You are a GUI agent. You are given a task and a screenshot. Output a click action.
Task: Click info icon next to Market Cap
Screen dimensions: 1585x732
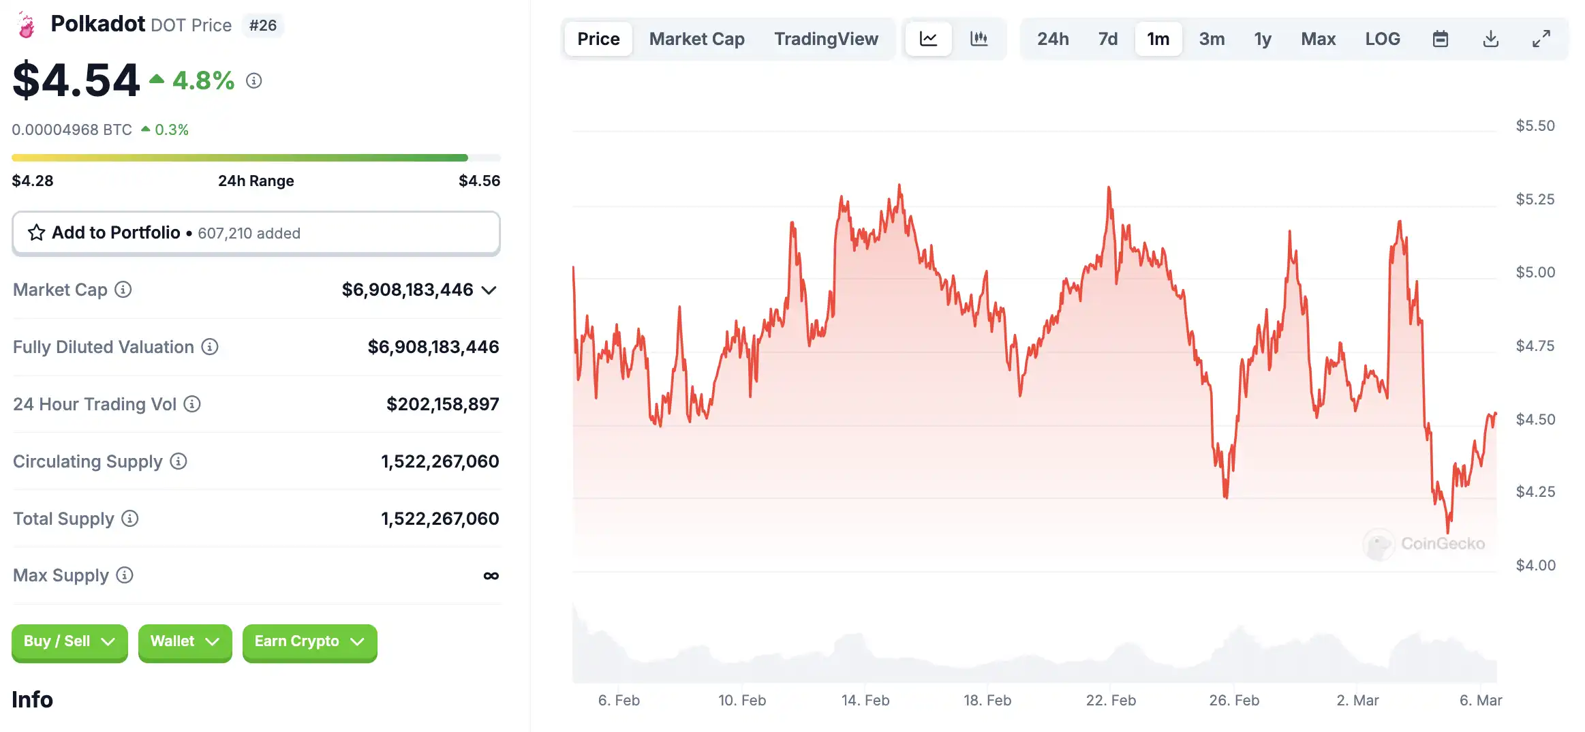point(123,290)
